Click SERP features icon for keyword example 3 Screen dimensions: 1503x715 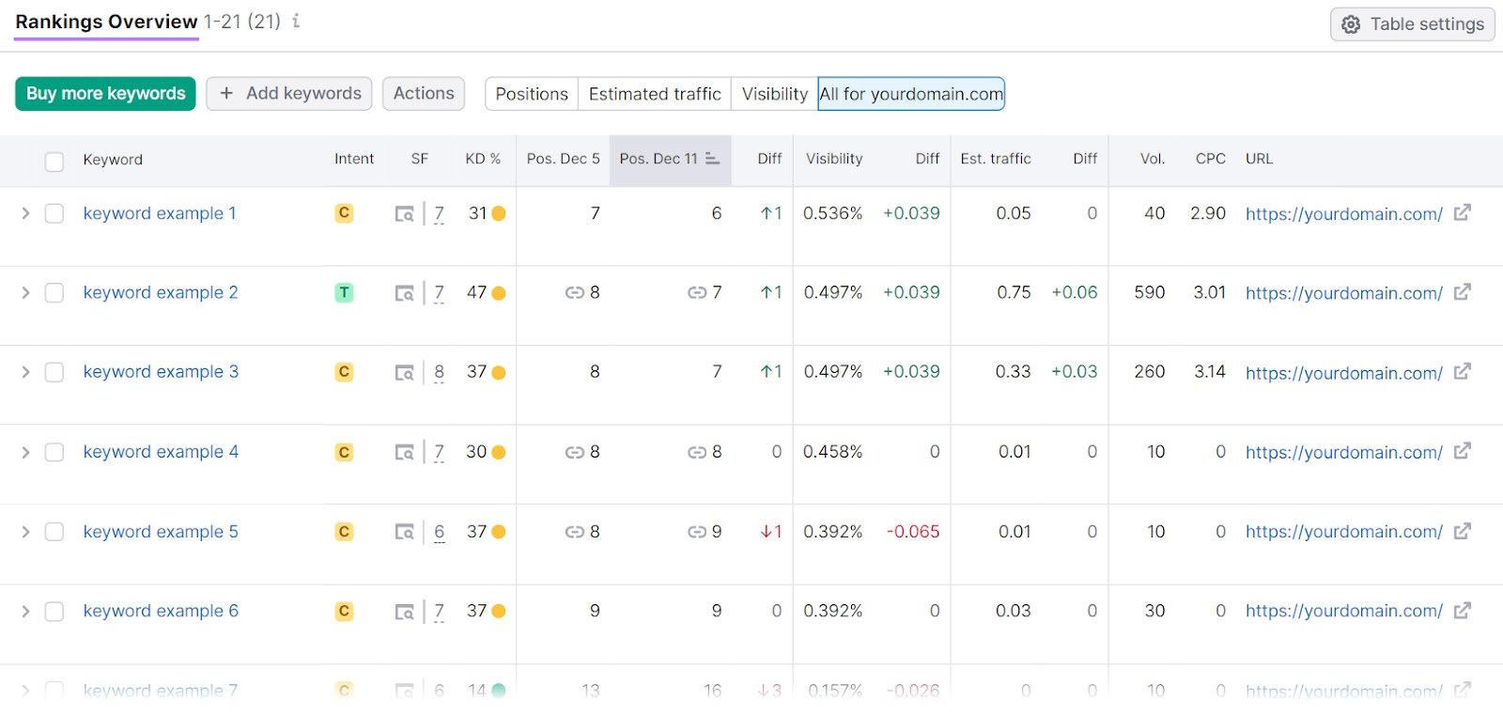(x=404, y=373)
